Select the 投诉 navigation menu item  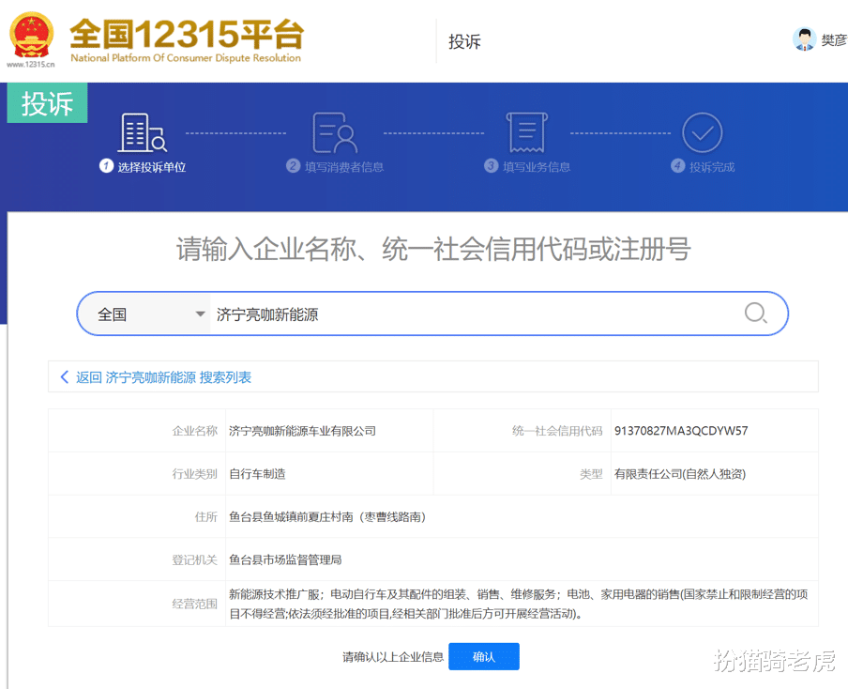465,41
